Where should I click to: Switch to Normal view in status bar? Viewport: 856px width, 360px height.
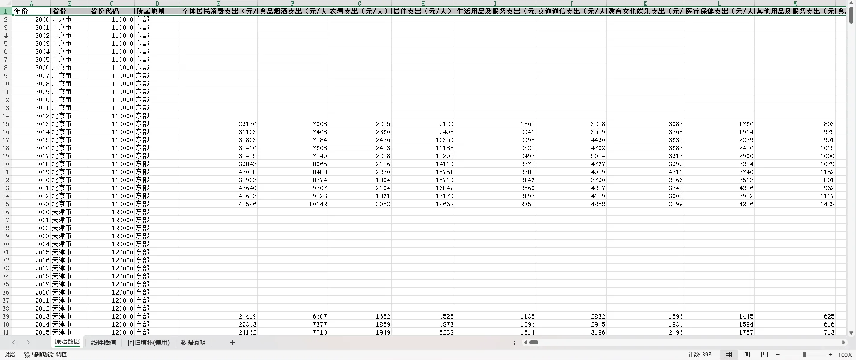[x=728, y=355]
